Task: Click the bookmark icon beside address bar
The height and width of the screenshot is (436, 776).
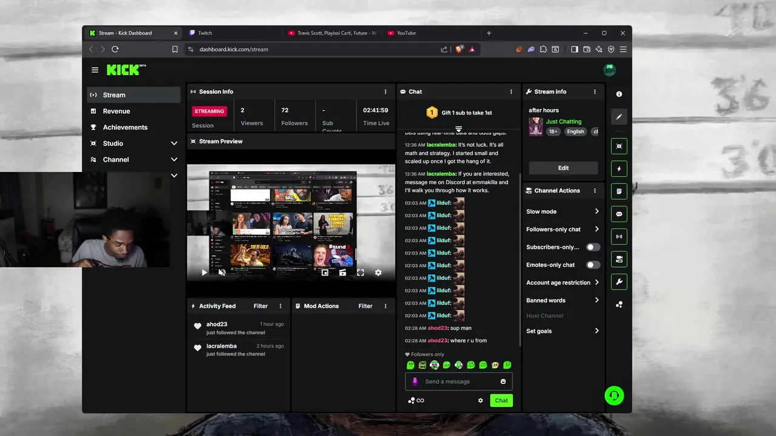Action: [x=175, y=49]
